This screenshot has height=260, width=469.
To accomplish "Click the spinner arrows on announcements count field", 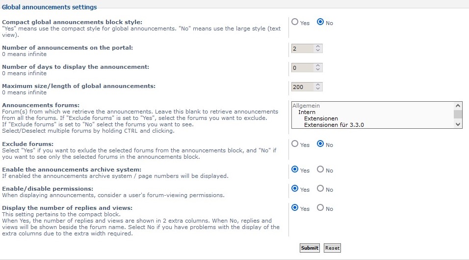I will tap(318, 49).
